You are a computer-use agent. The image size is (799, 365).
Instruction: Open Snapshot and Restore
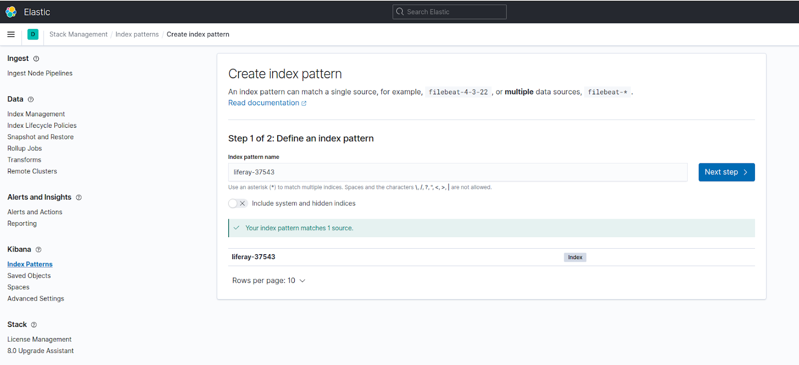pos(40,137)
